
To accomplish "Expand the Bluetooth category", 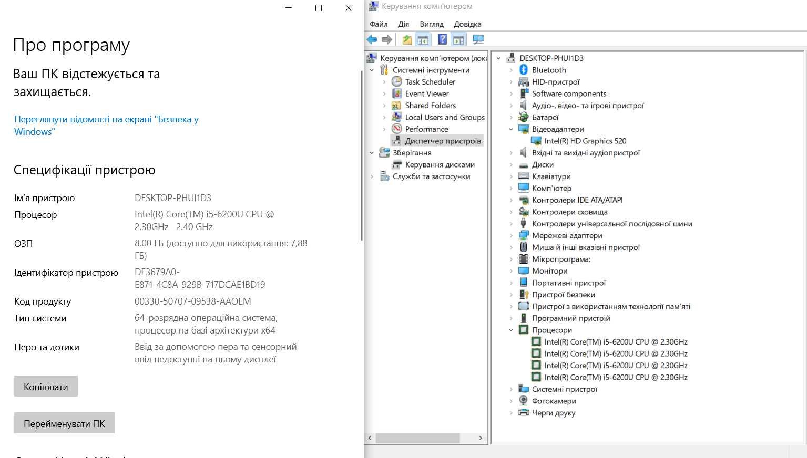I will tap(511, 70).
